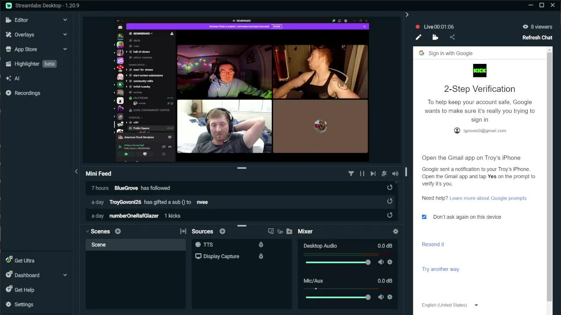Collapse the chat panel arrow
This screenshot has width=561, height=315.
(407, 14)
